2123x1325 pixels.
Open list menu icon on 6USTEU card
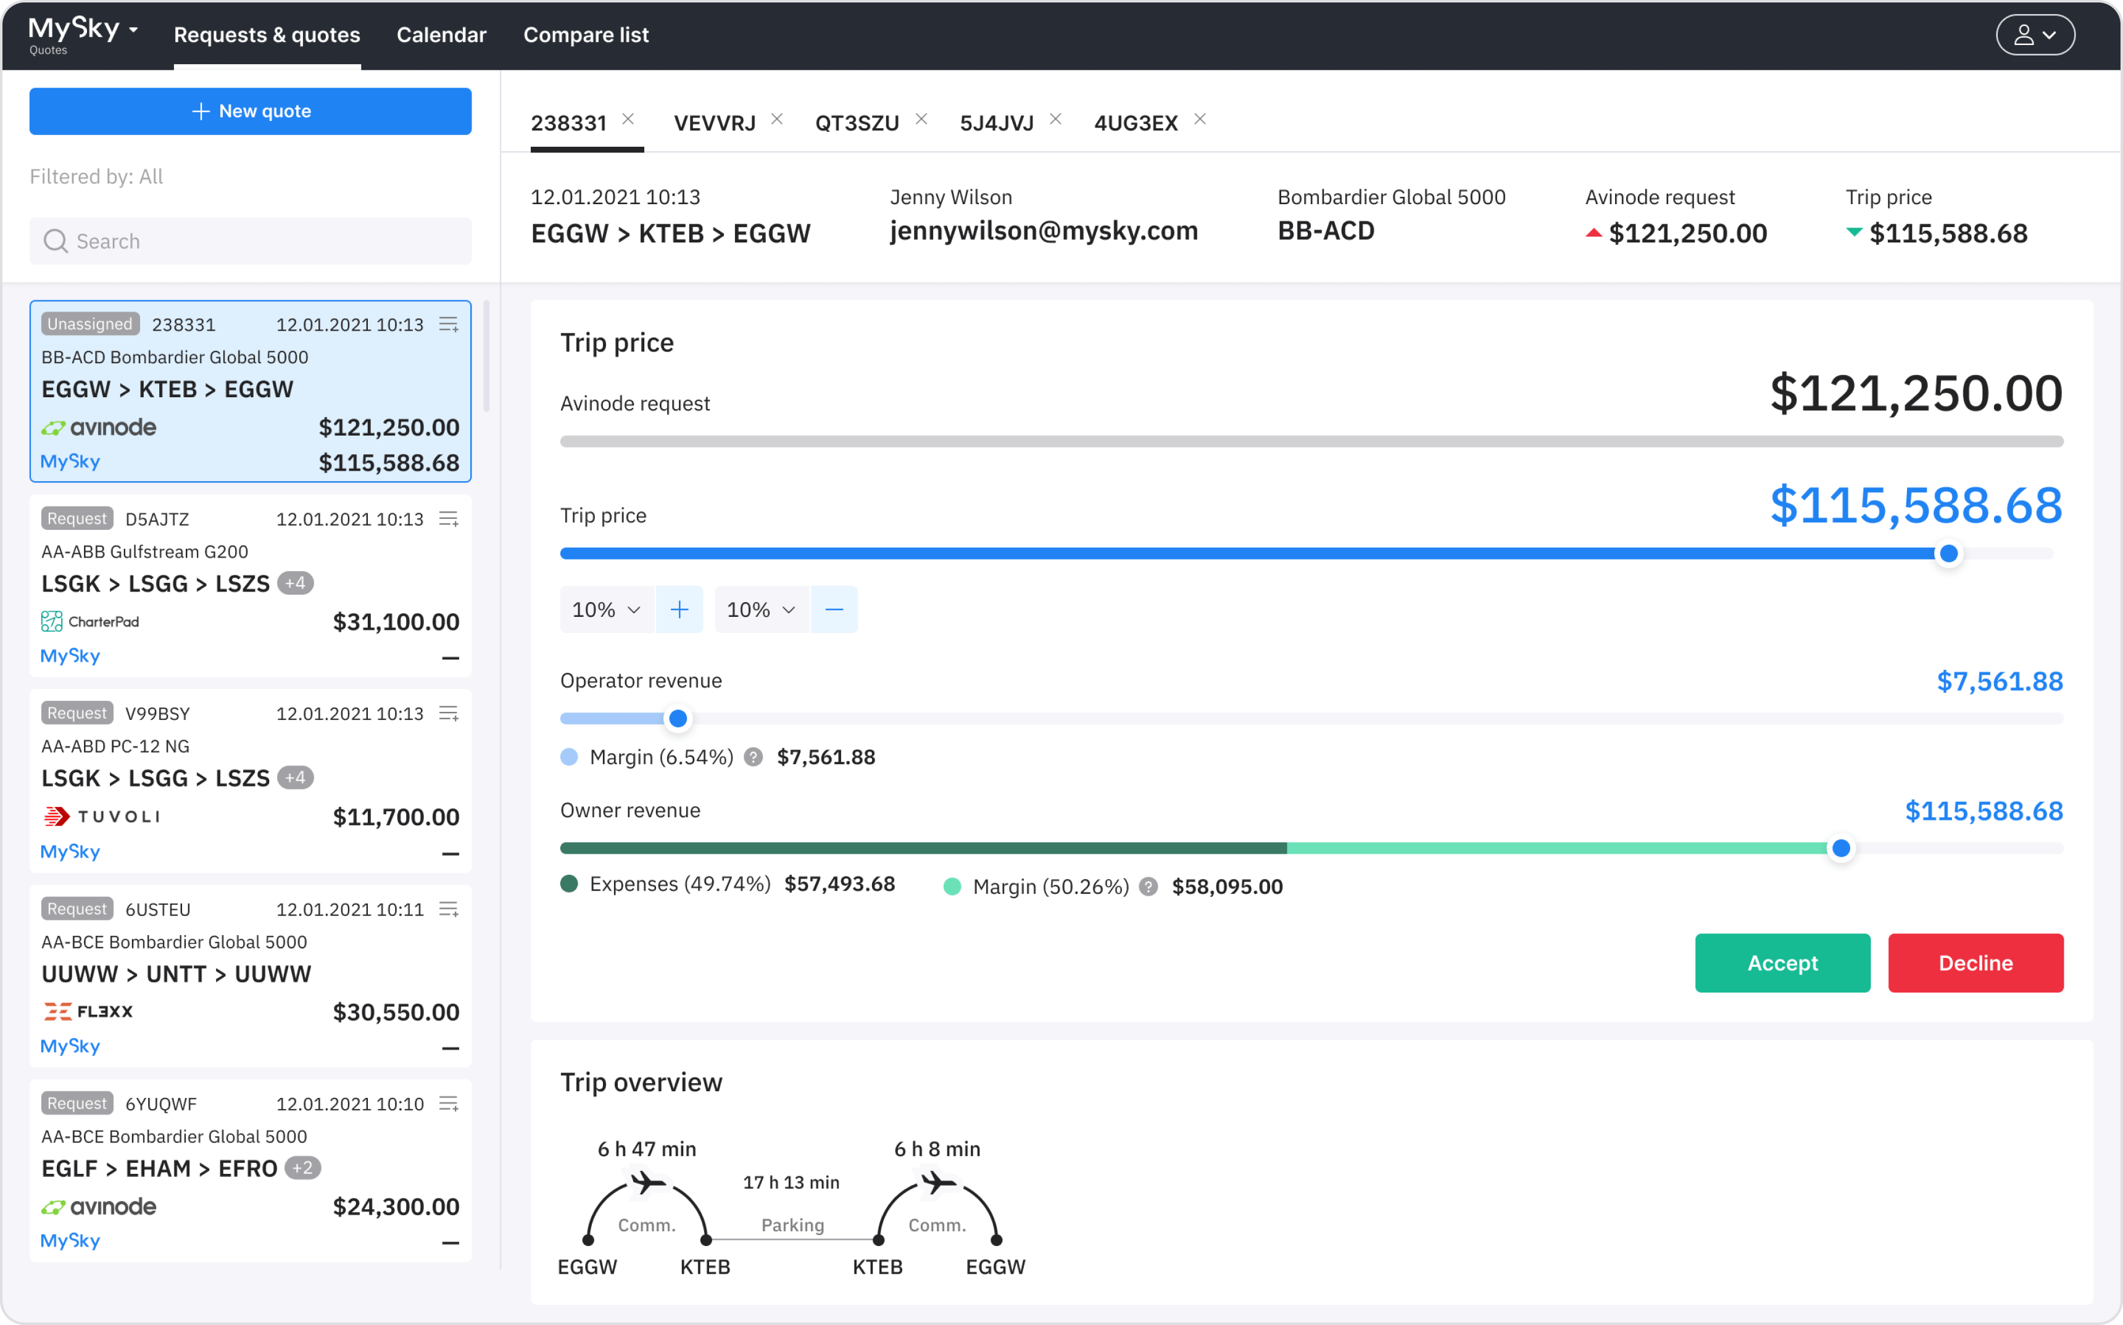[x=449, y=909]
